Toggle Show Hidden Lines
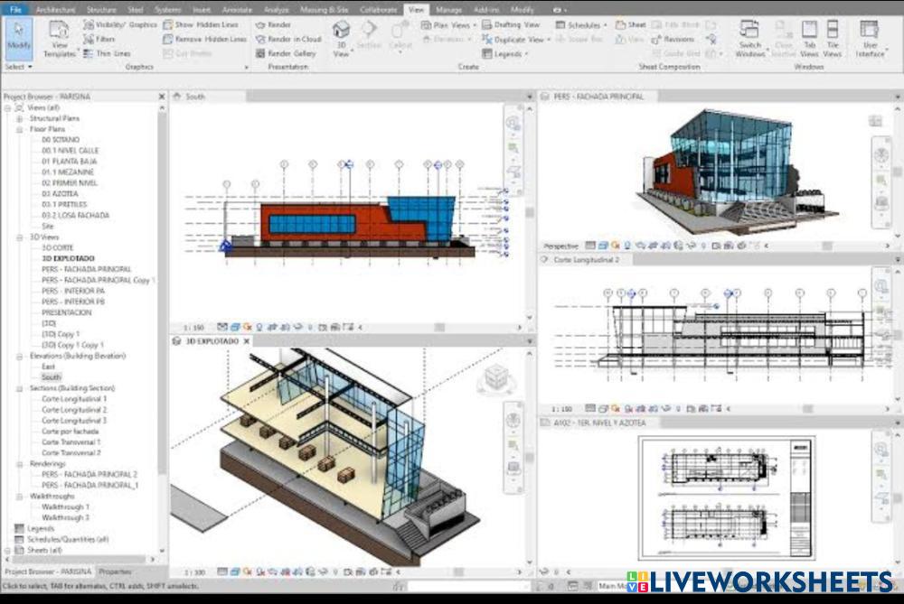Image resolution: width=904 pixels, height=604 pixels. pos(203,25)
